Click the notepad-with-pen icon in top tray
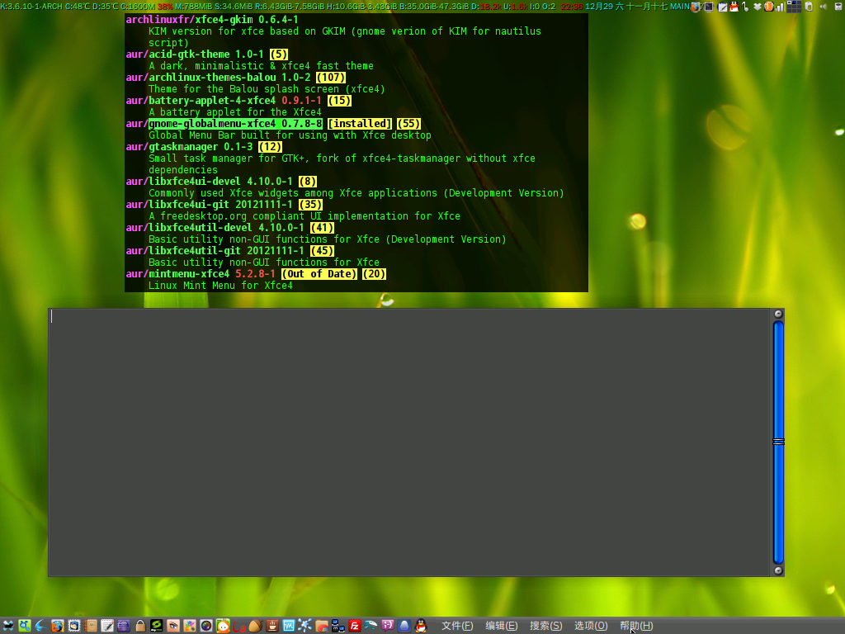 722,7
